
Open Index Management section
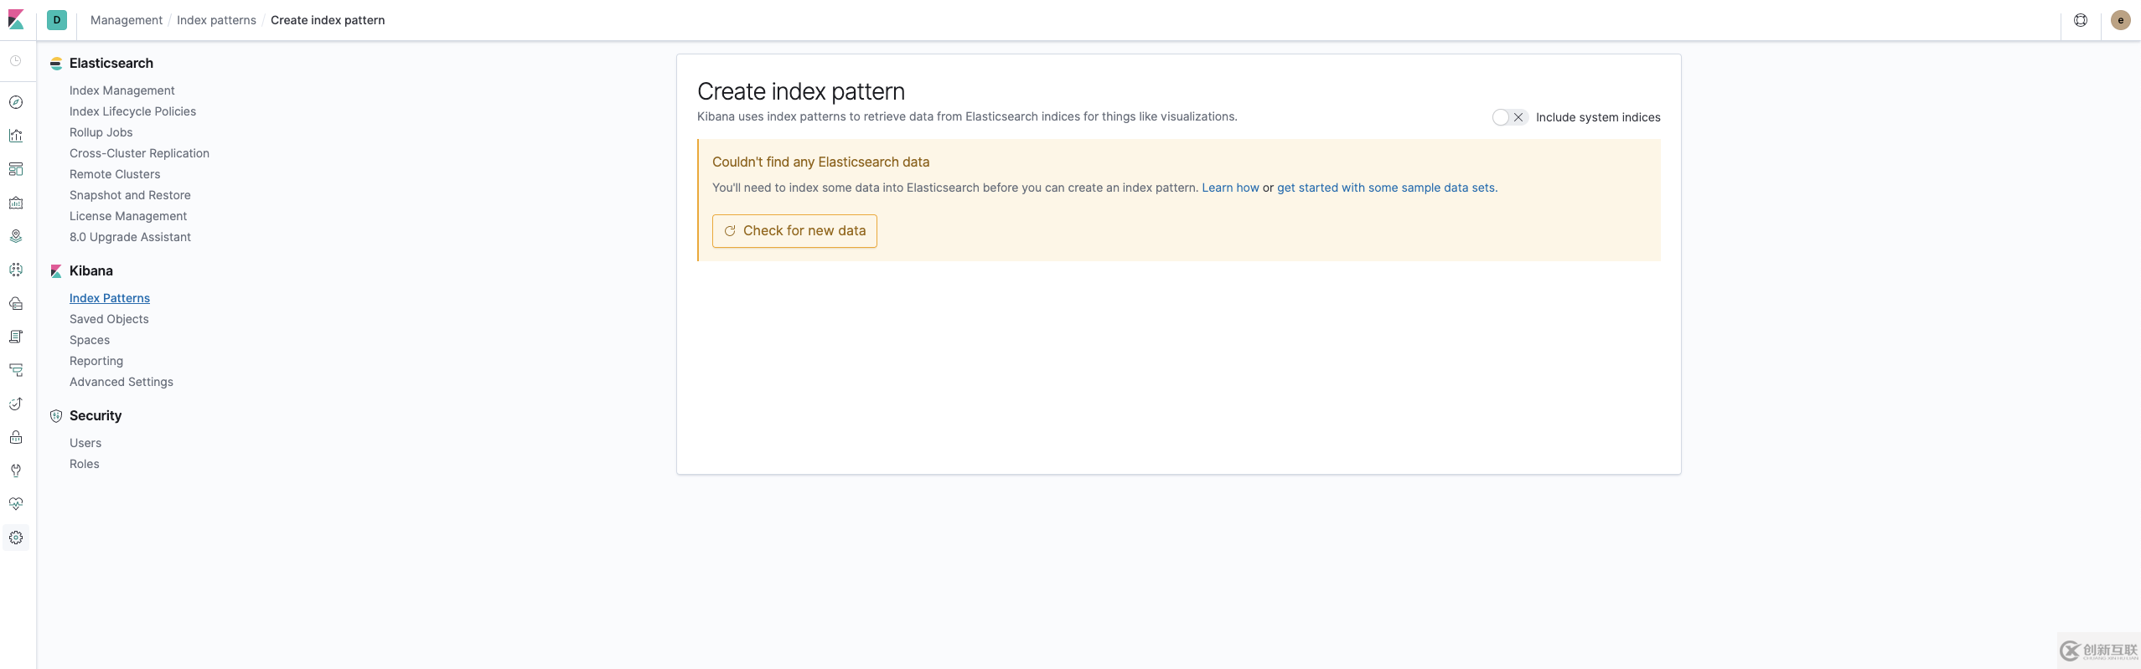pyautogui.click(x=122, y=90)
